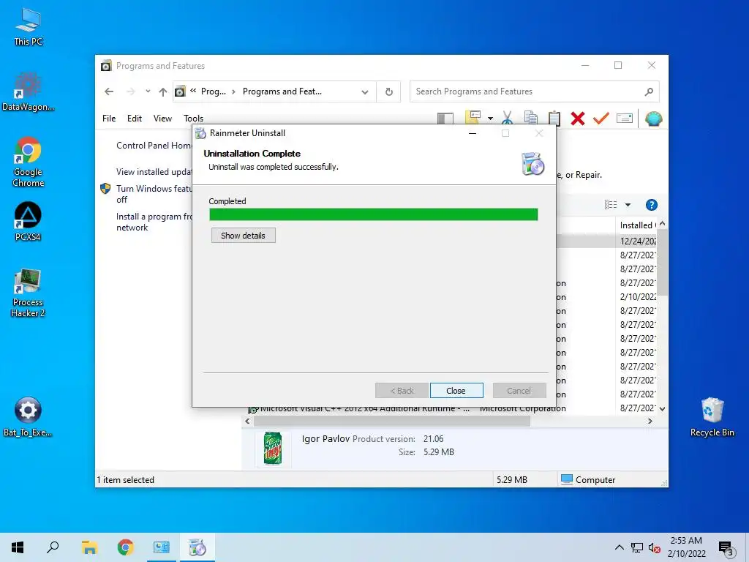Refresh the Programs and Features list
The height and width of the screenshot is (562, 749).
click(389, 91)
